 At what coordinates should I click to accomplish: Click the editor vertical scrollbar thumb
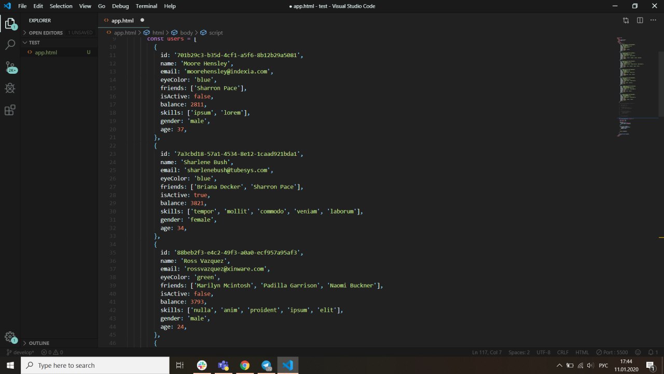coord(661,84)
